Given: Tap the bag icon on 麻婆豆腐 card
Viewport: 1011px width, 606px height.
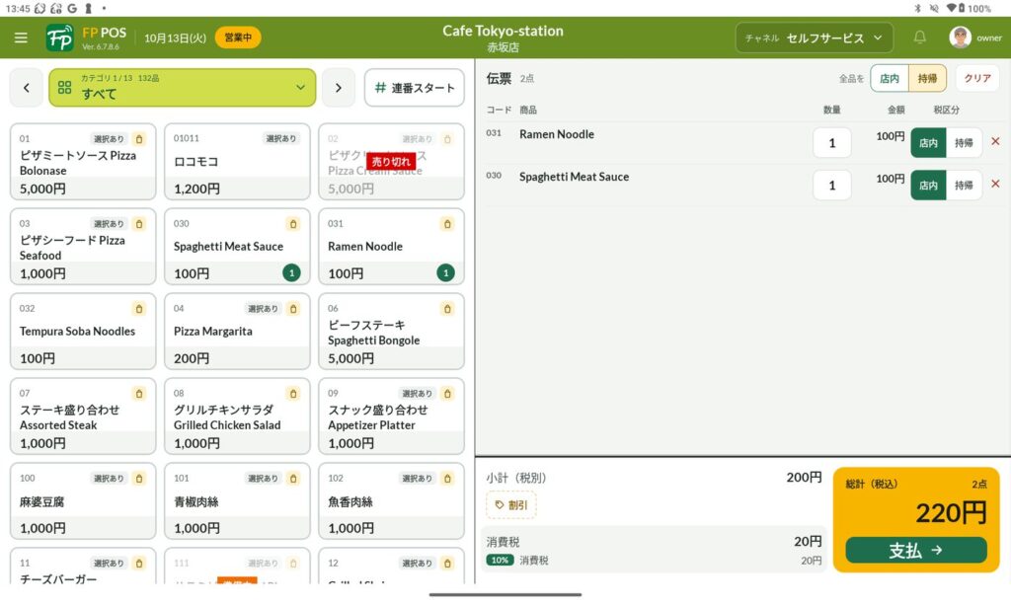Looking at the screenshot, I should [x=139, y=479].
